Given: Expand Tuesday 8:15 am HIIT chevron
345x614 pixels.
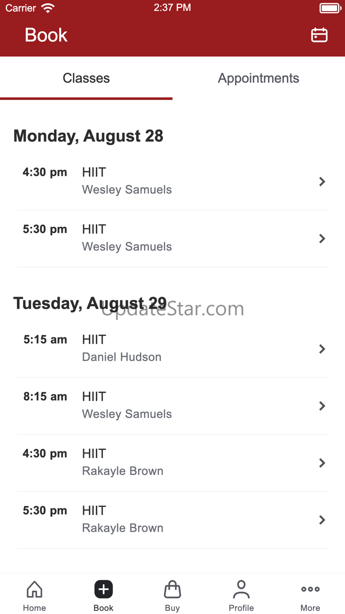Looking at the screenshot, I should coord(322,406).
